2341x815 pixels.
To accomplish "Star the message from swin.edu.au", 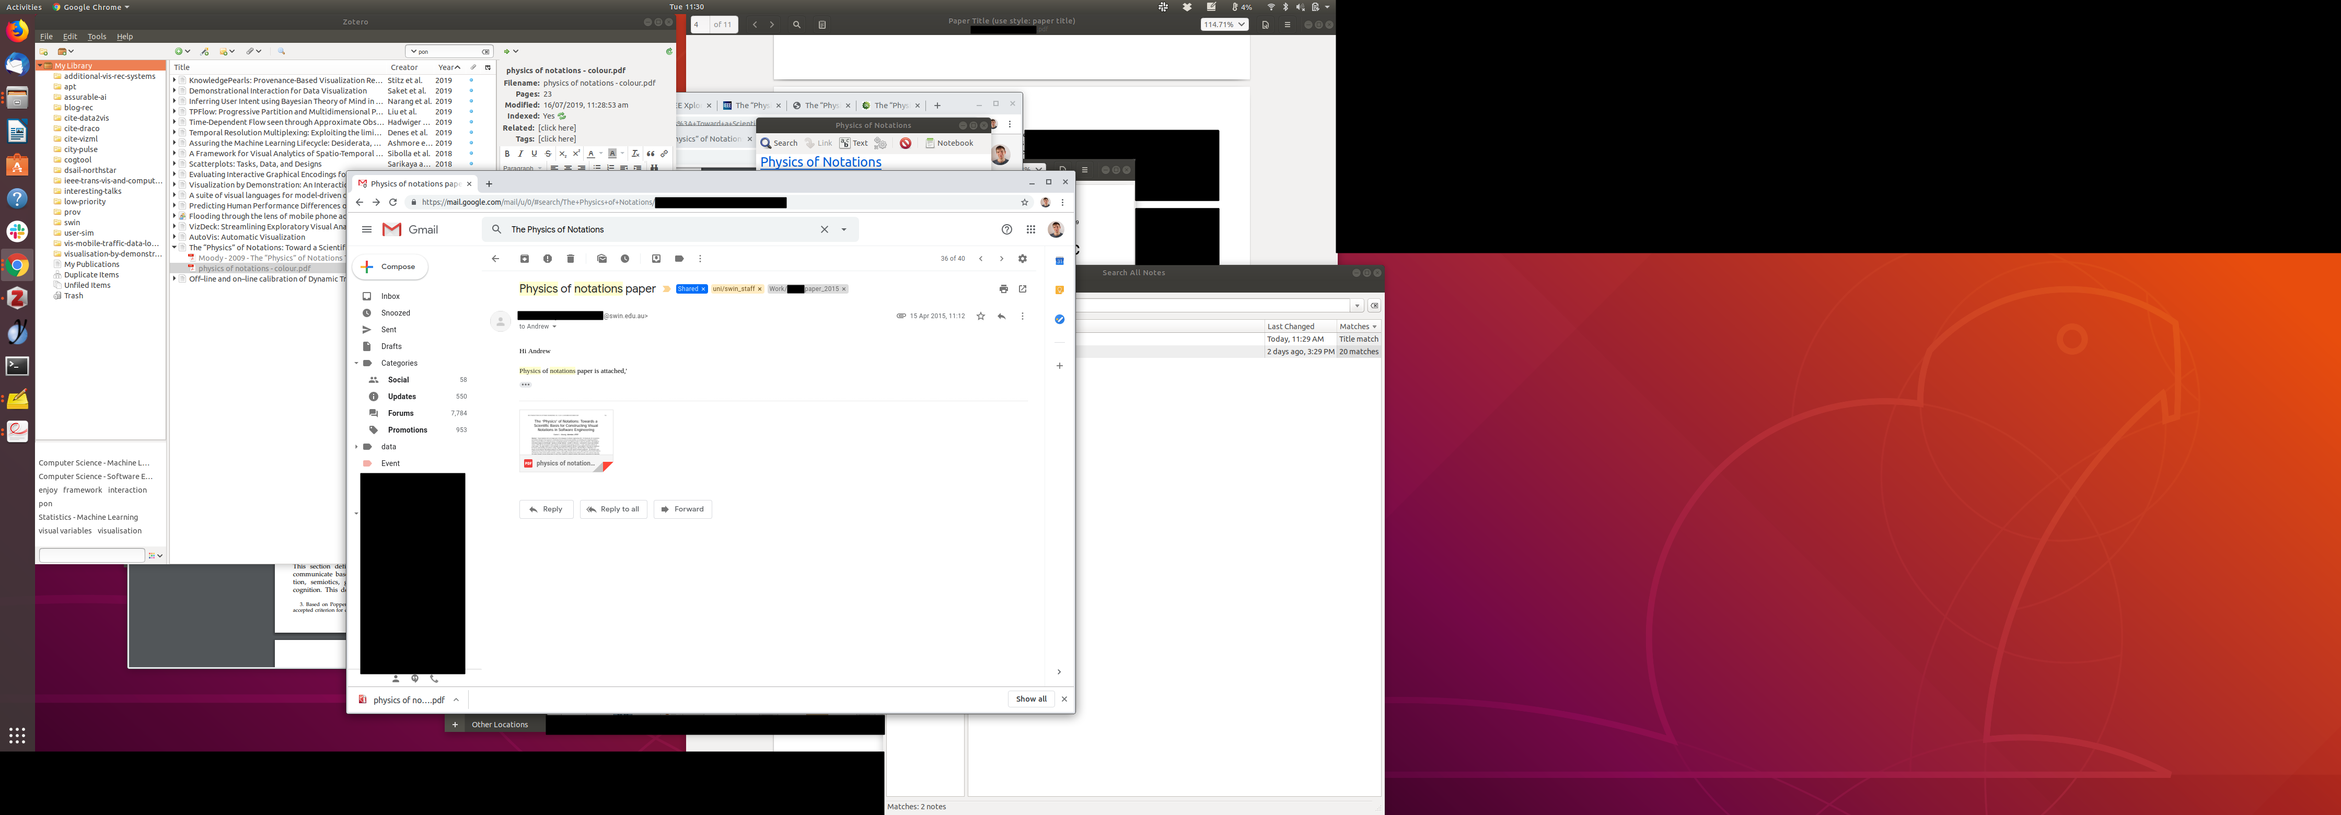I will [981, 316].
